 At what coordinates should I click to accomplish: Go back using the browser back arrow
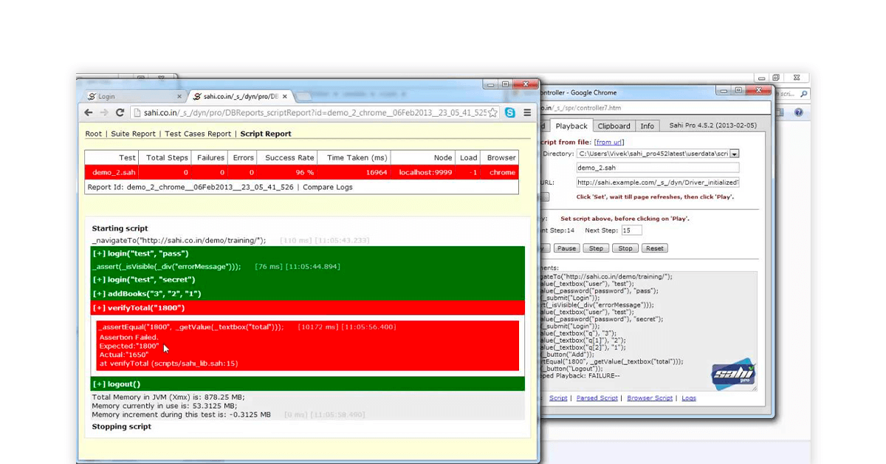[x=89, y=113]
